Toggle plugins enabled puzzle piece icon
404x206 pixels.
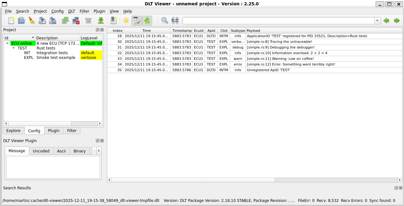(147, 21)
